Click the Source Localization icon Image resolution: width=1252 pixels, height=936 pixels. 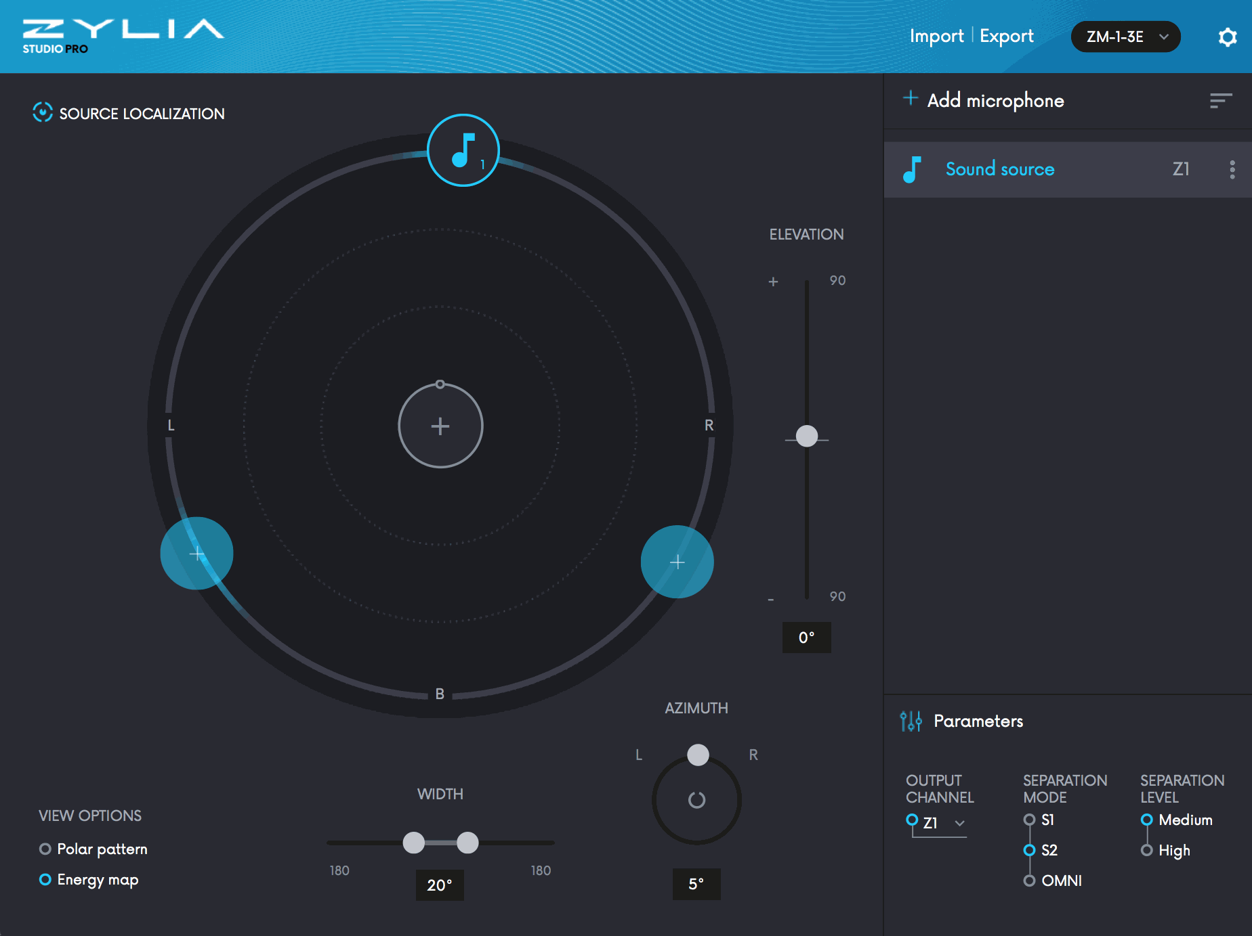tap(43, 112)
